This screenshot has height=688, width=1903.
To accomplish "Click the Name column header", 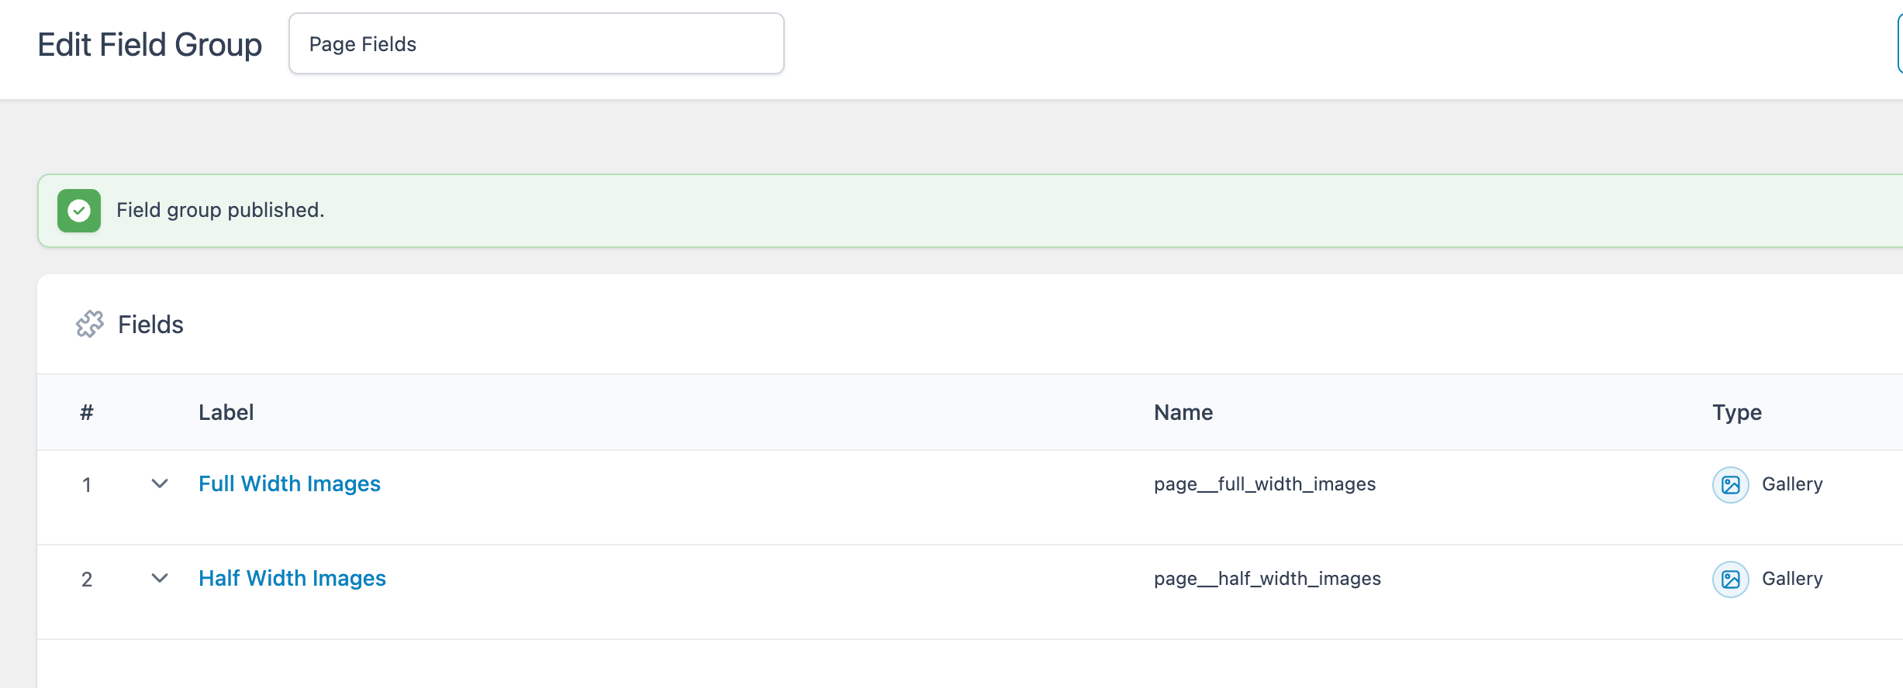I will [1183, 412].
